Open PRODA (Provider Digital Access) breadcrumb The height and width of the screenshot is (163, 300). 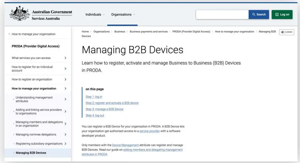tap(191, 32)
